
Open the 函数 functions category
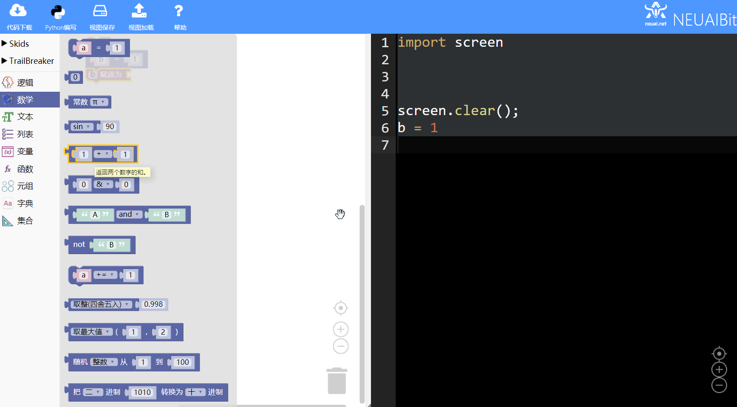point(30,169)
